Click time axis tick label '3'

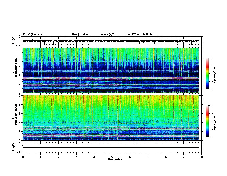(x=76, y=157)
